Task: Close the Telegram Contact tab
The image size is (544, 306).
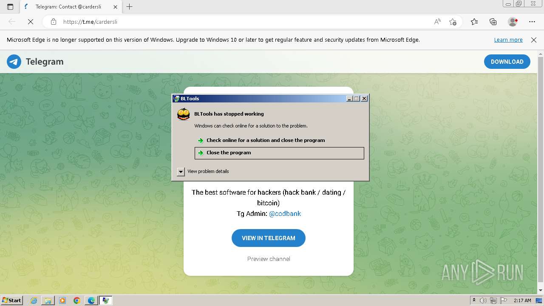Action: [116, 7]
